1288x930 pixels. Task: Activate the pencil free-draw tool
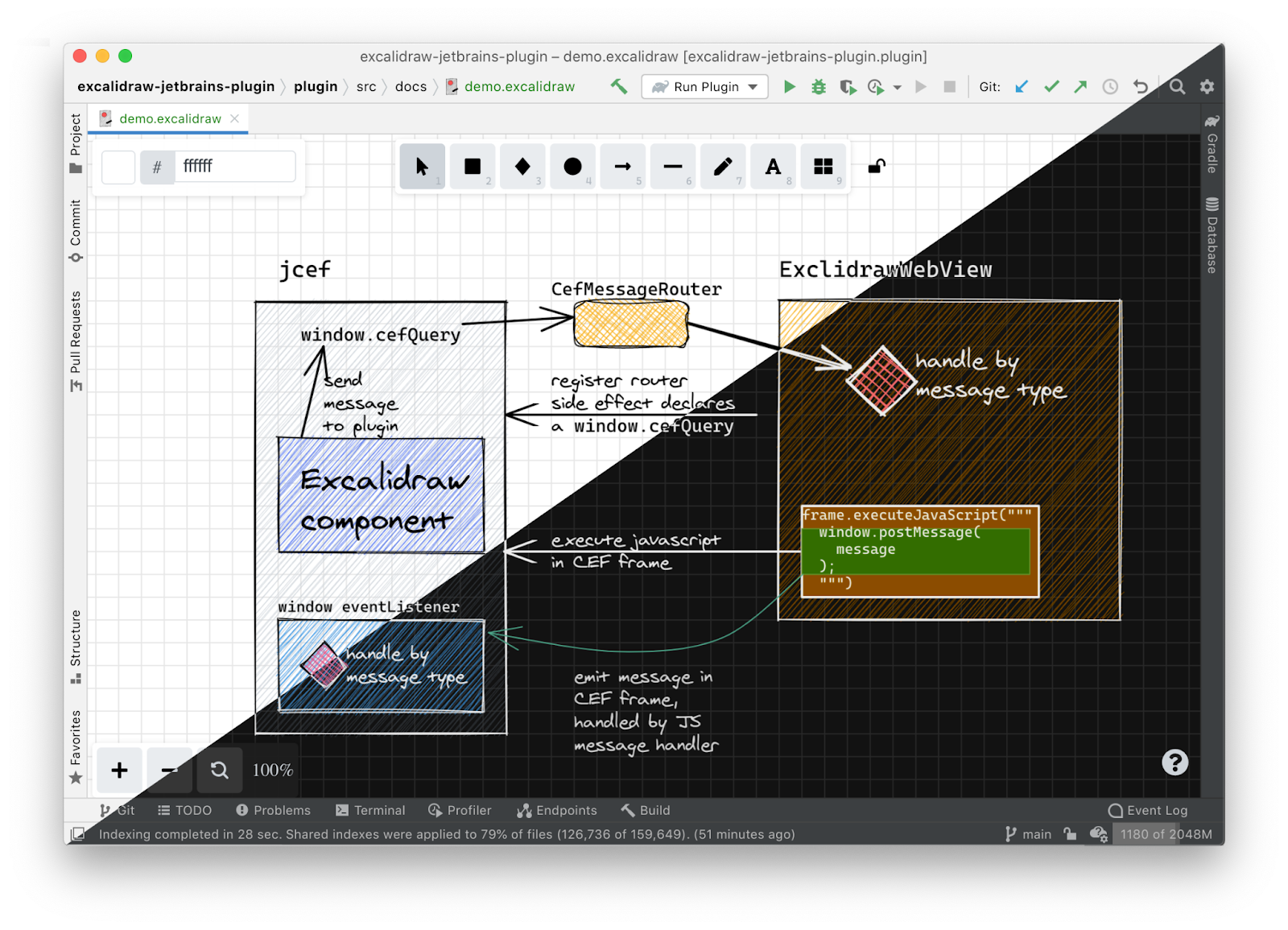pos(723,167)
